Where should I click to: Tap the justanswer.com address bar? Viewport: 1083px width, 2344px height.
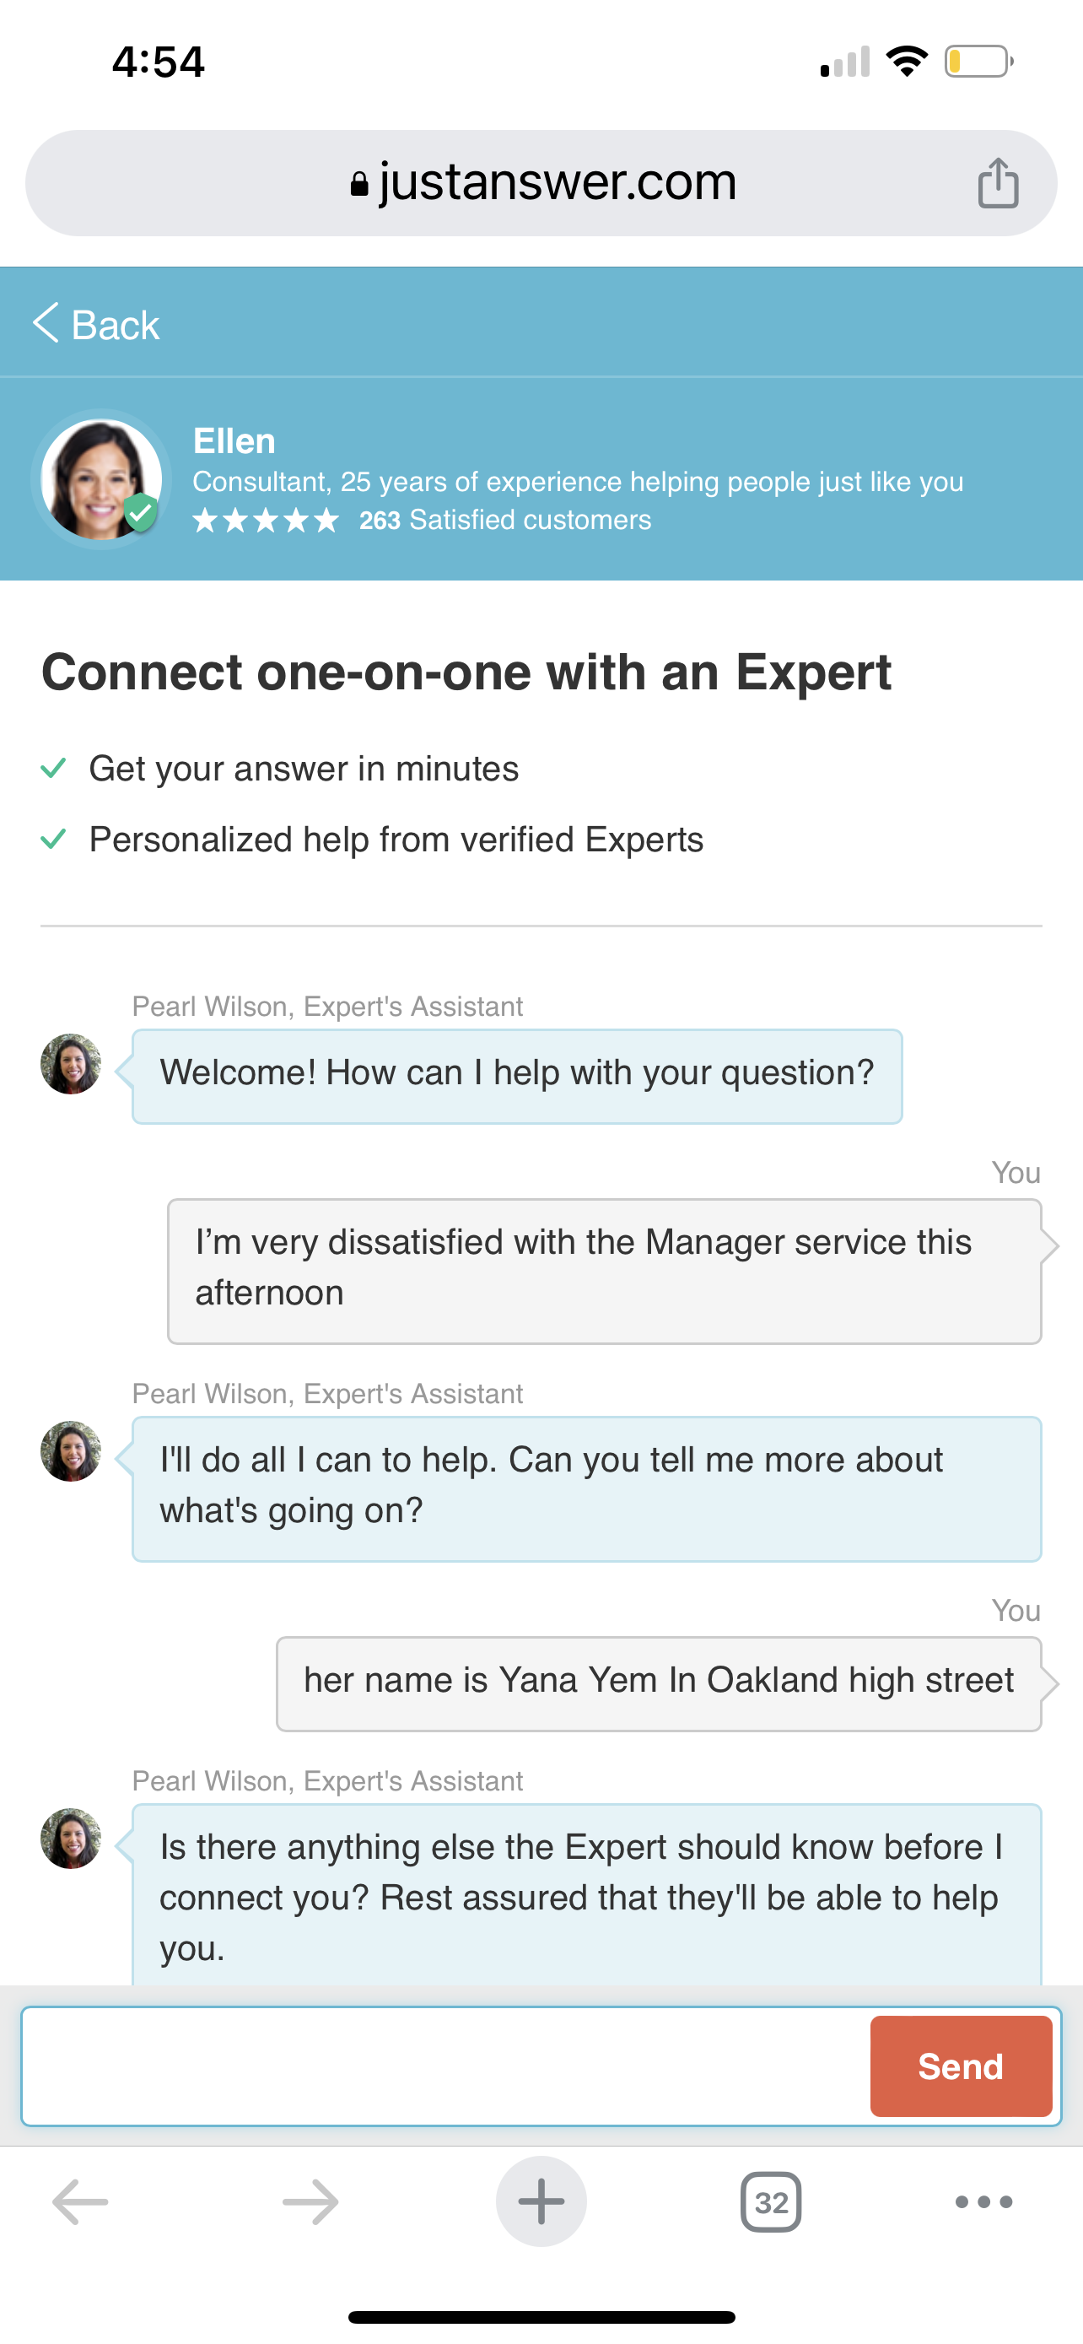tap(555, 183)
